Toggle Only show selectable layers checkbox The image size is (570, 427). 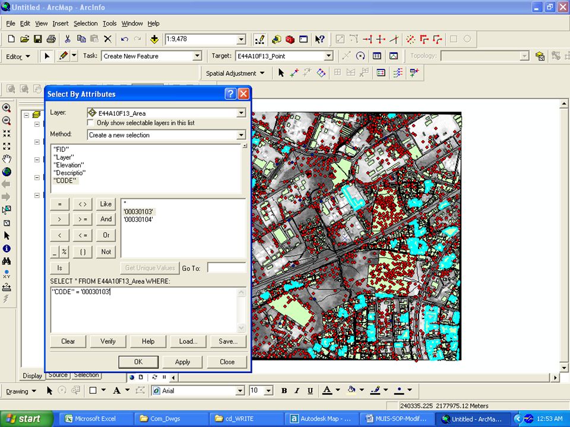91,123
